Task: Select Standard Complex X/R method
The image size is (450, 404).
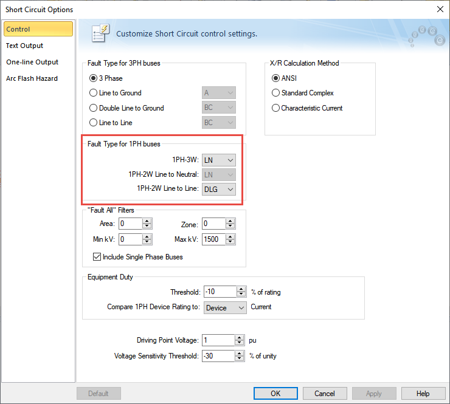Action: click(x=276, y=93)
